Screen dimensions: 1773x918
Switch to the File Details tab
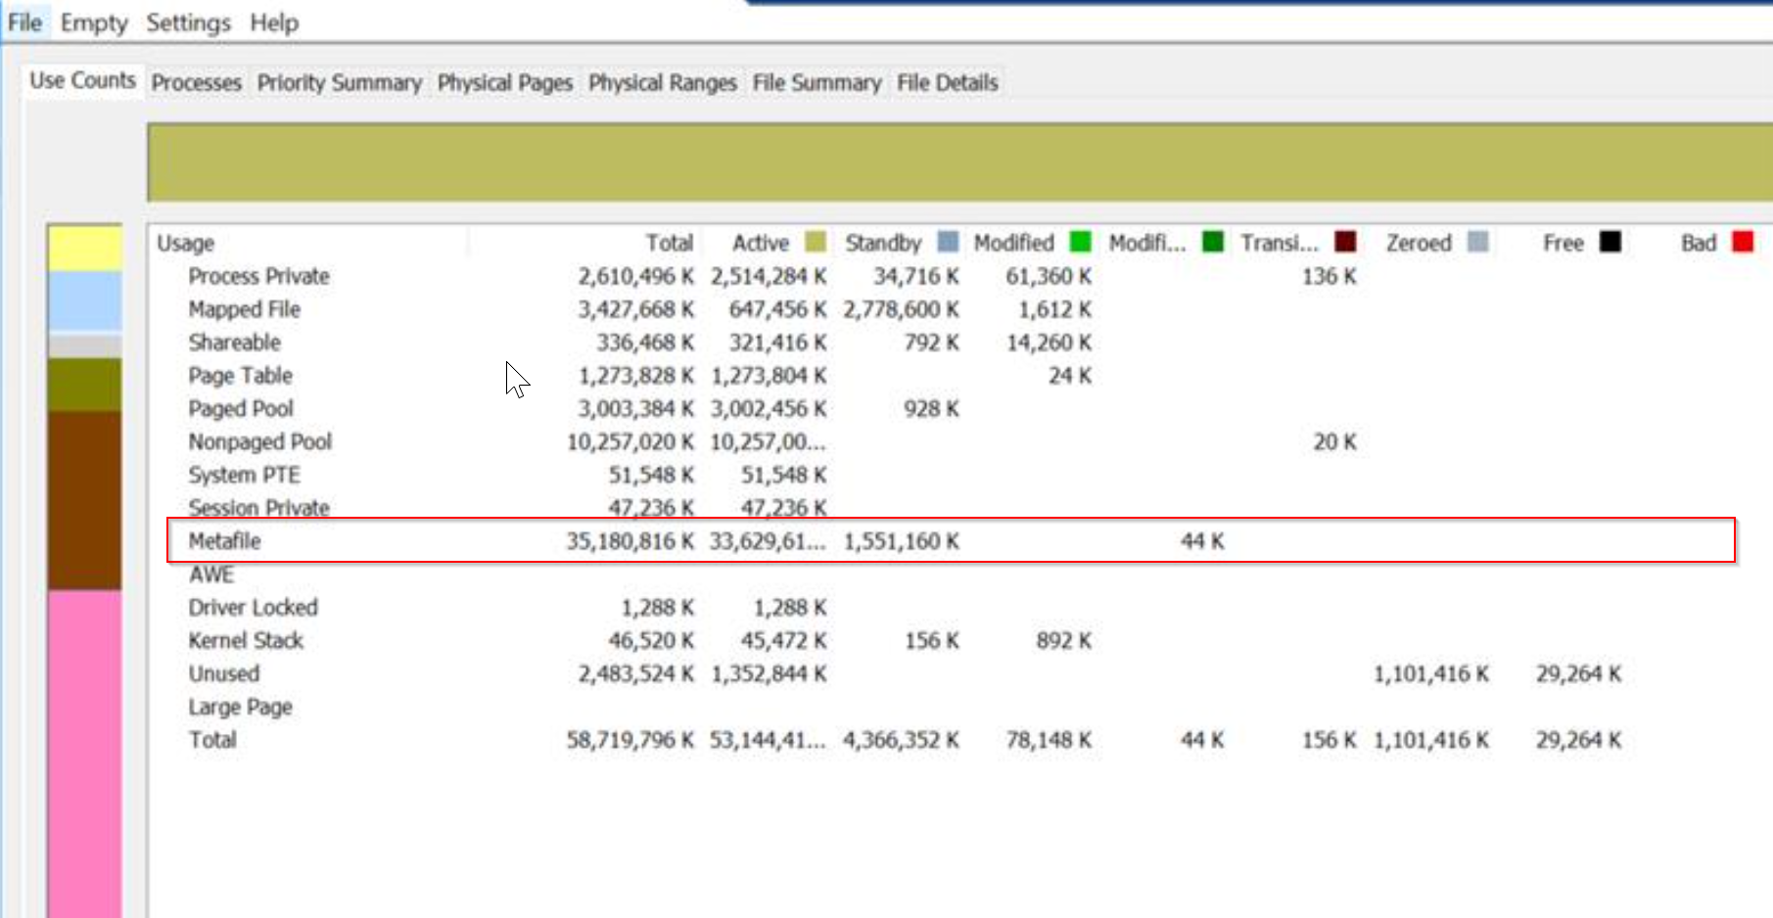tap(947, 83)
